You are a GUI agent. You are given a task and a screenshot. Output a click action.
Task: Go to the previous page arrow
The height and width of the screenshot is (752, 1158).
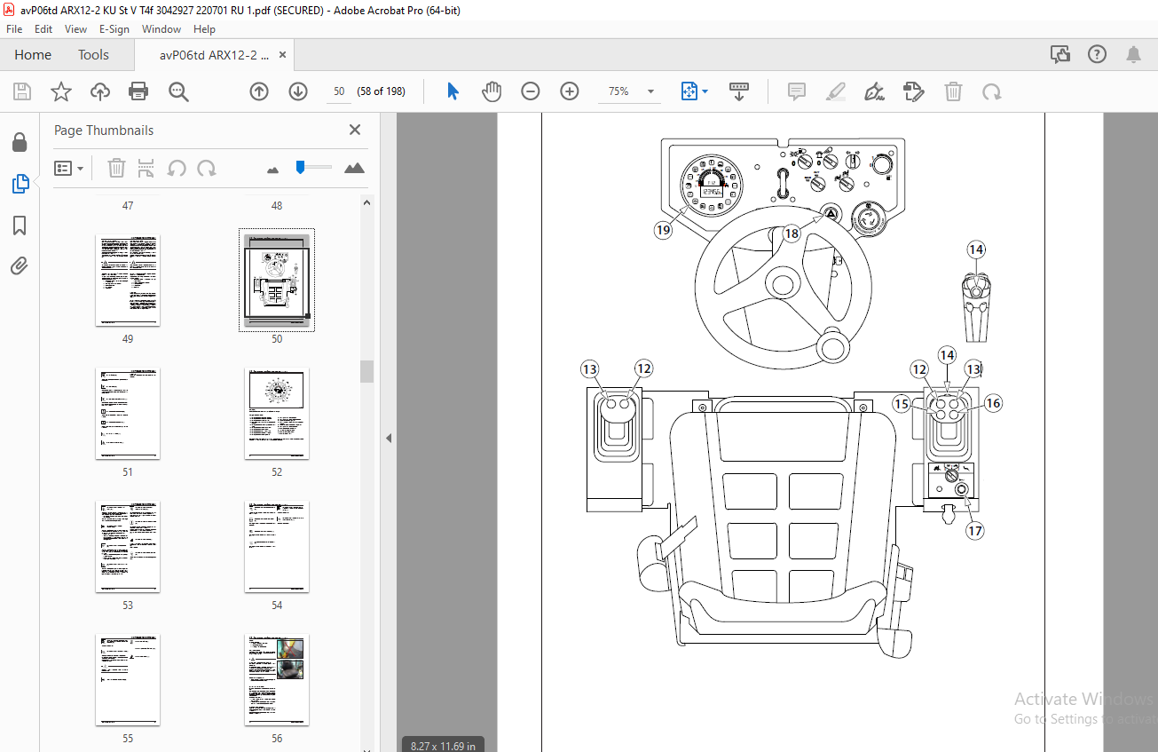coord(259,91)
